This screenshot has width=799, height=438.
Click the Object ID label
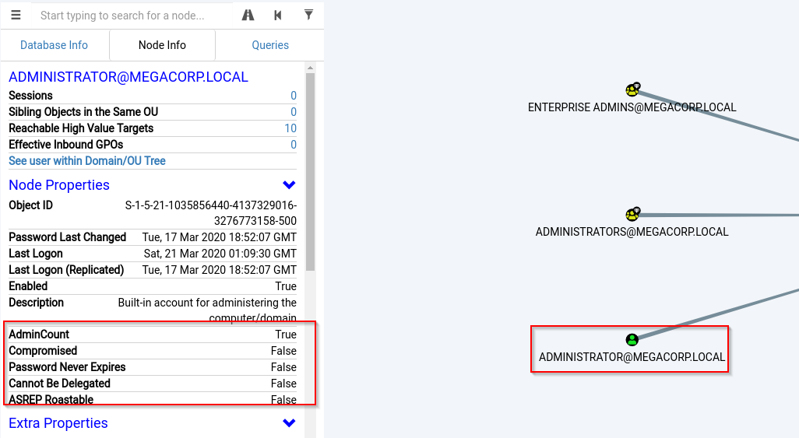30,205
